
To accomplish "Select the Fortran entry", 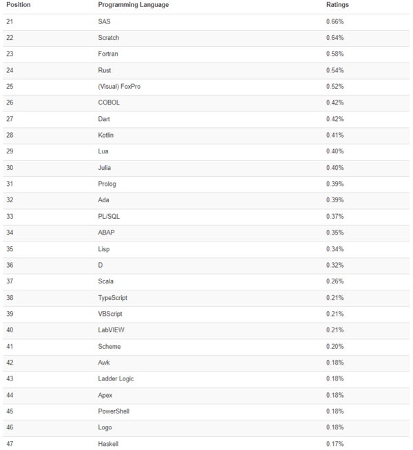I will (x=108, y=54).
